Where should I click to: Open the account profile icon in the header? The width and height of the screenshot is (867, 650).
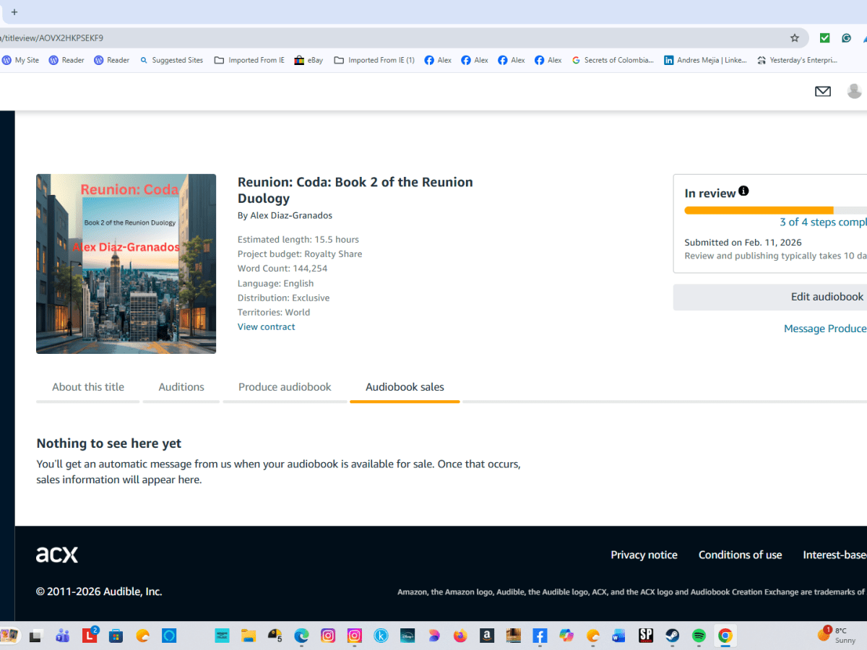pyautogui.click(x=854, y=91)
